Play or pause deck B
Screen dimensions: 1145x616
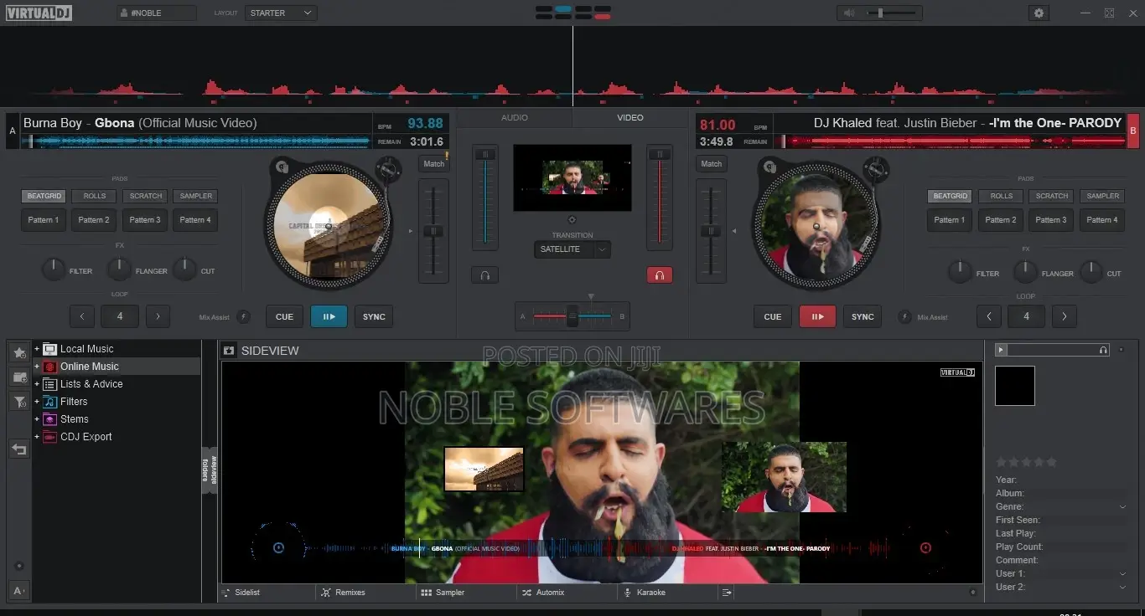coord(817,316)
